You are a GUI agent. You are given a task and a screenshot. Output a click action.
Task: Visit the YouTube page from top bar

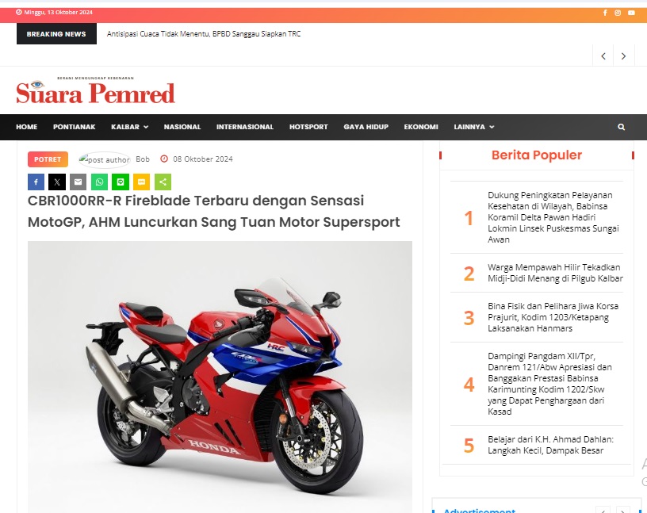[x=631, y=13]
